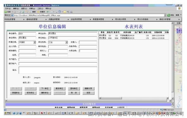Screen dimensions: 187x118
Task: Click 安装时间 column header
Action: pos(158,32)
